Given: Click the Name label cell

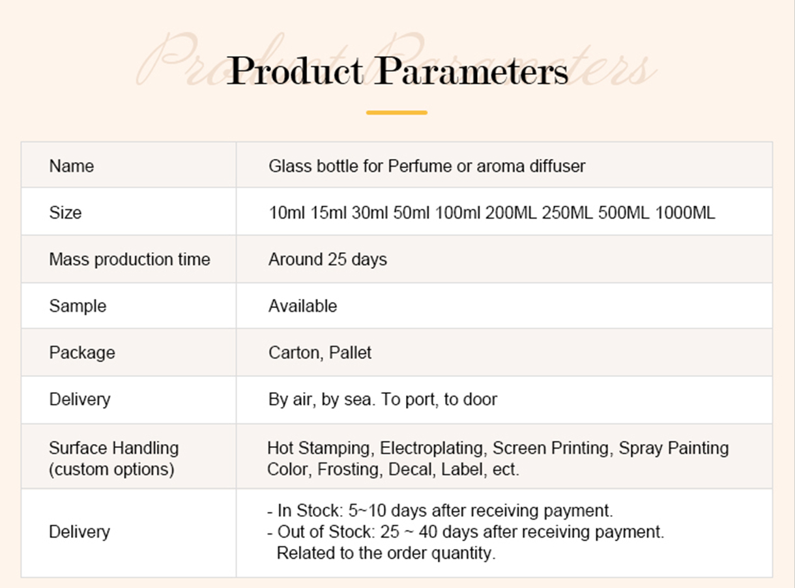Looking at the screenshot, I should tap(71, 166).
